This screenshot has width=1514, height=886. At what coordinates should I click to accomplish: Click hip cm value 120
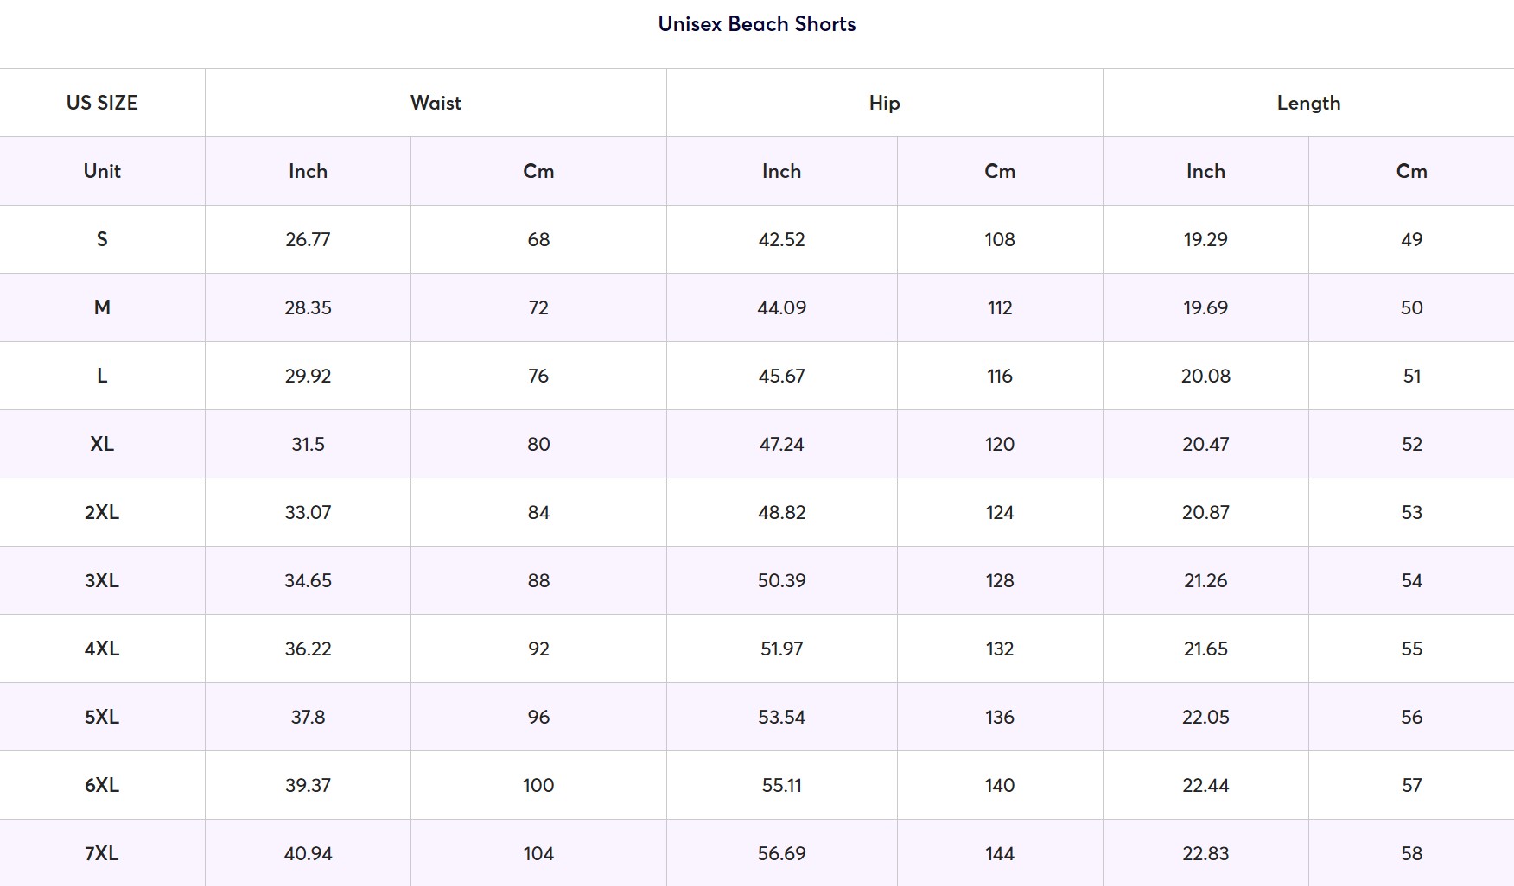pyautogui.click(x=1000, y=444)
